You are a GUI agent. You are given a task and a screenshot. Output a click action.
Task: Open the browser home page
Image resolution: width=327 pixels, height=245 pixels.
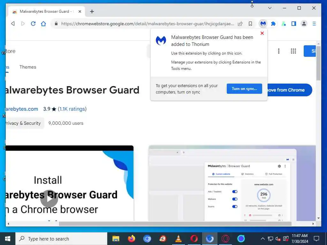pyautogui.click(x=43, y=24)
